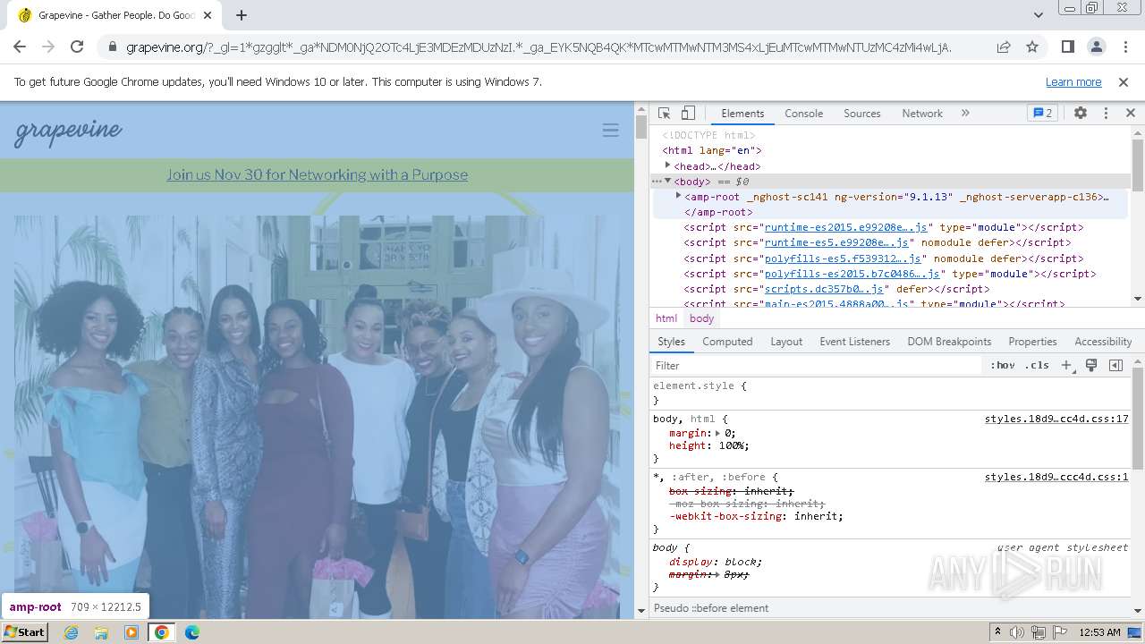The height and width of the screenshot is (644, 1145).
Task: Open scripts.dc357b0 script source link
Action: click(824, 289)
